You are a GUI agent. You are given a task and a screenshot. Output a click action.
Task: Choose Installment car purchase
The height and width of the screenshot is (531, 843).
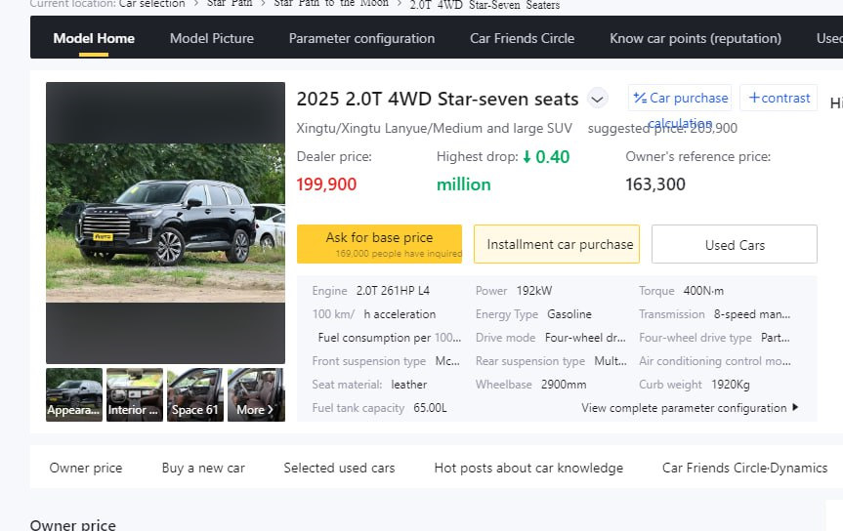pyautogui.click(x=557, y=244)
